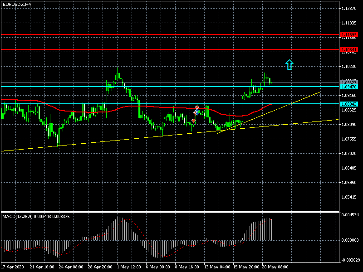Click the blue trade marker below the red arrow

click(196, 112)
